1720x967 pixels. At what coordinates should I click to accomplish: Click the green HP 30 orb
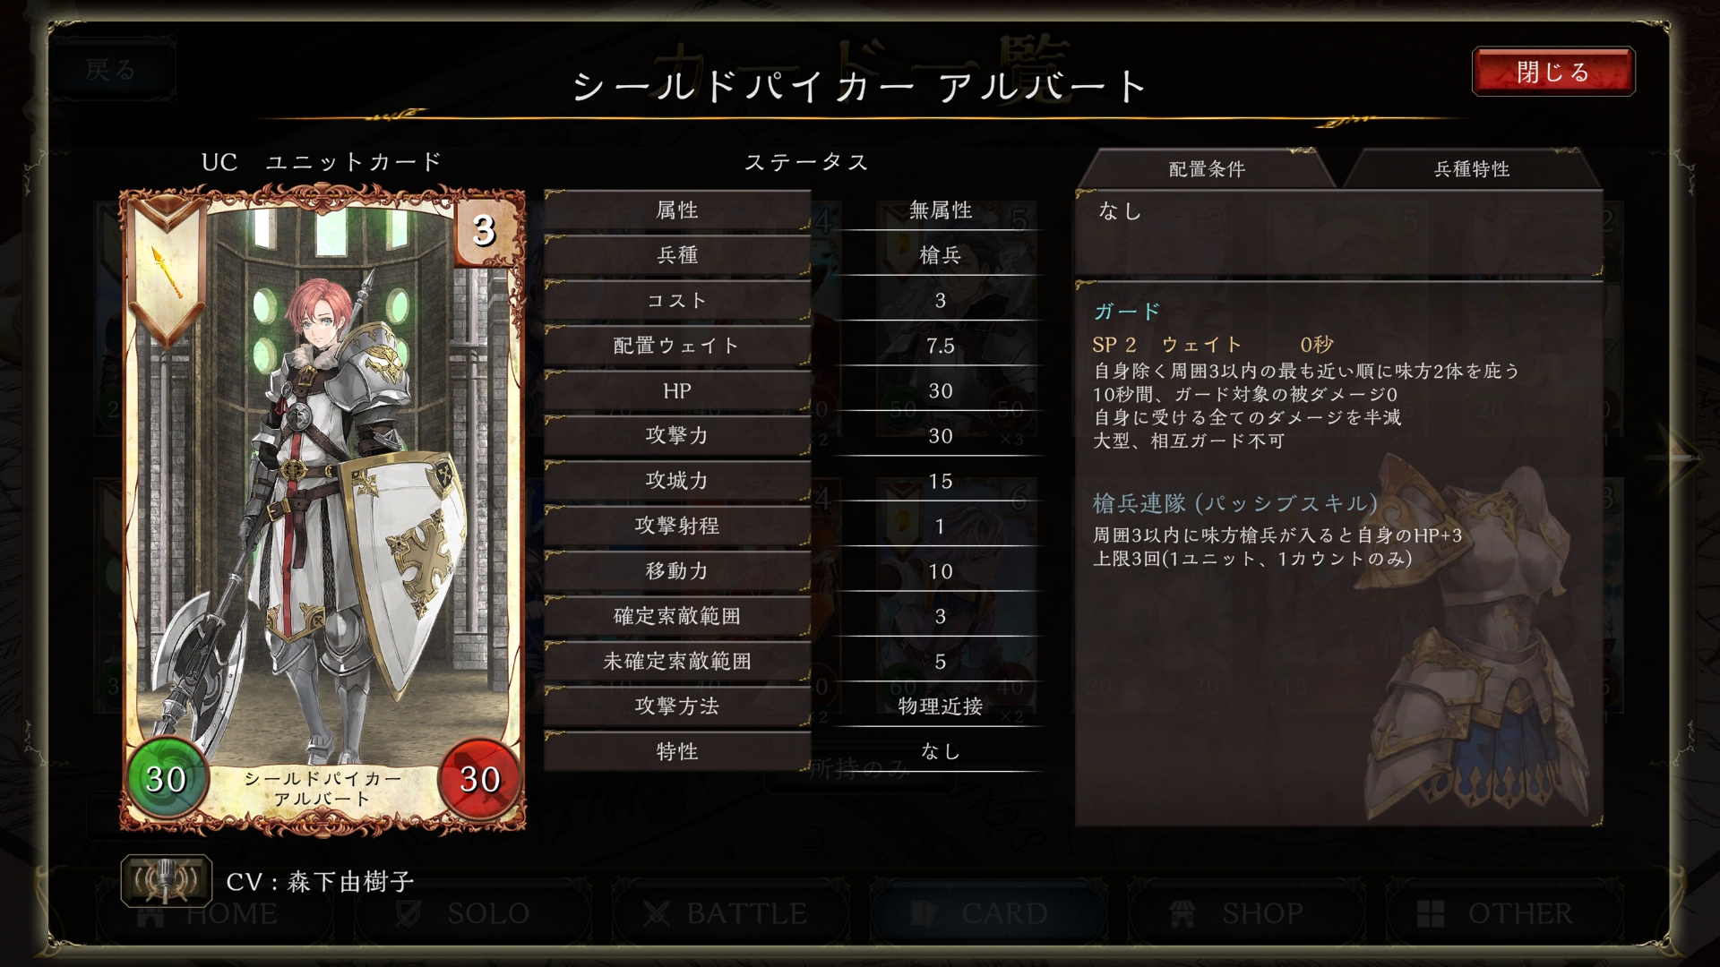tap(167, 779)
